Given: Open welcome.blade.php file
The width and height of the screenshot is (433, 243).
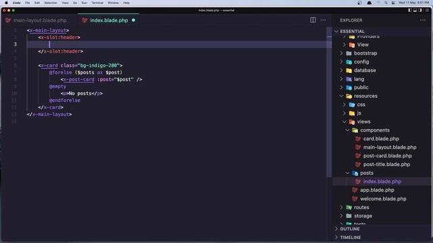Looking at the screenshot, I should tap(383, 198).
